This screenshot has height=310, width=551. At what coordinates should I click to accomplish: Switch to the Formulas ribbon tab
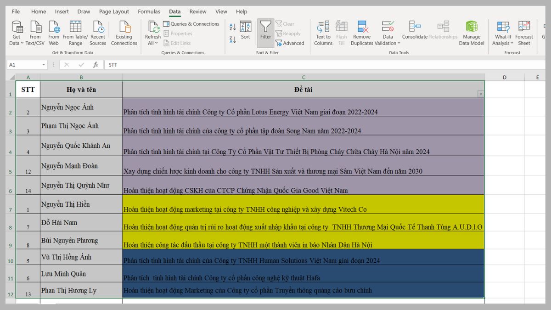(x=149, y=11)
